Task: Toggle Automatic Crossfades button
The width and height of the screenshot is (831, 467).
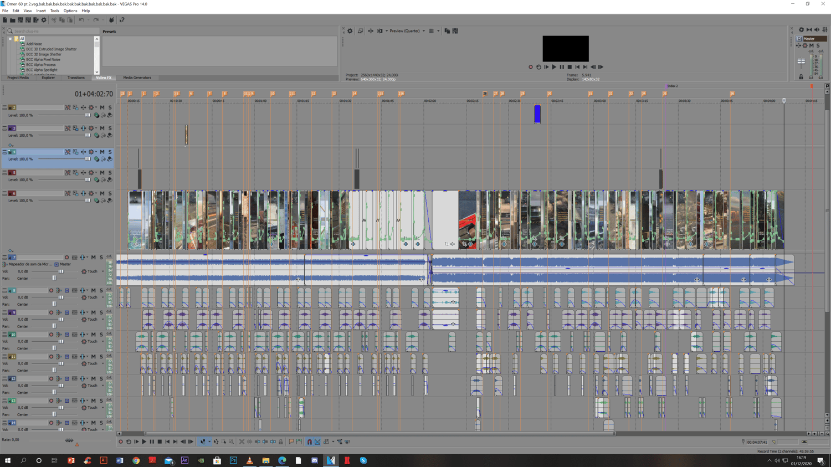Action: [317, 442]
